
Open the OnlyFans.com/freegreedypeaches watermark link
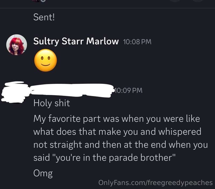[156, 183]
